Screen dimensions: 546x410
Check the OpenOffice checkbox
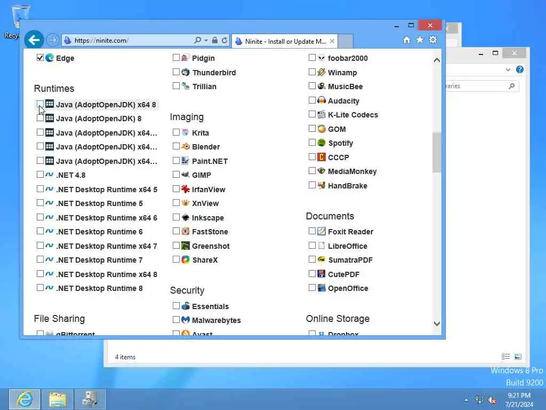(312, 288)
